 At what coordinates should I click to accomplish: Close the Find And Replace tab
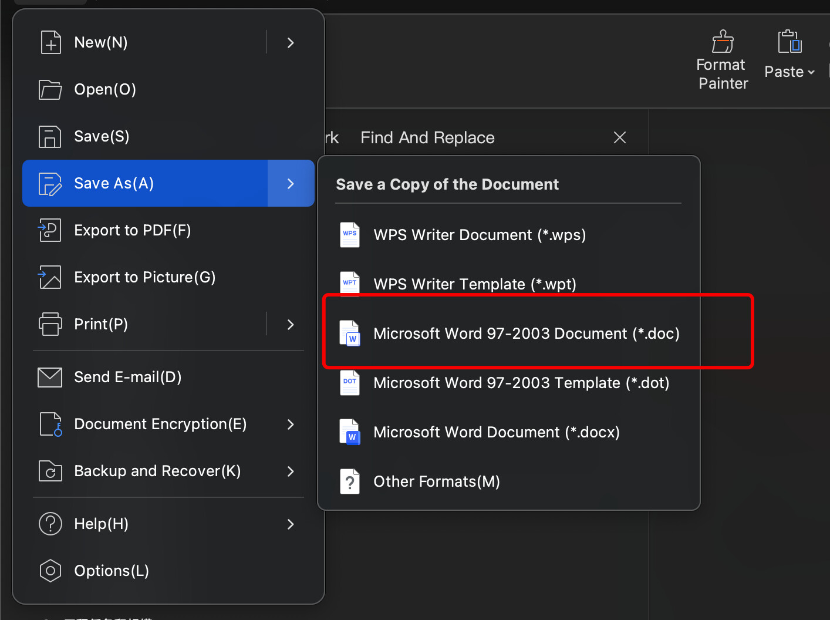[x=619, y=137]
